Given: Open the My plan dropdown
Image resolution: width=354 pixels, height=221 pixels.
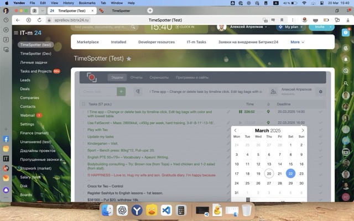Looking at the screenshot, I should pos(291,27).
